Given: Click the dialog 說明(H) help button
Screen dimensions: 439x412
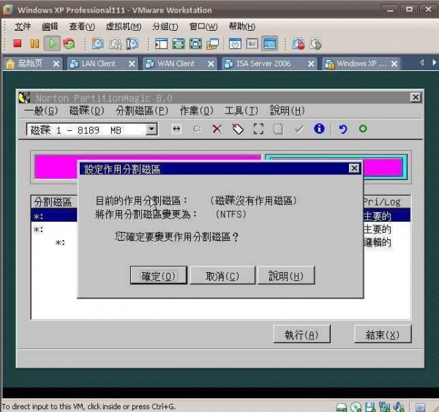Looking at the screenshot, I should (x=286, y=276).
